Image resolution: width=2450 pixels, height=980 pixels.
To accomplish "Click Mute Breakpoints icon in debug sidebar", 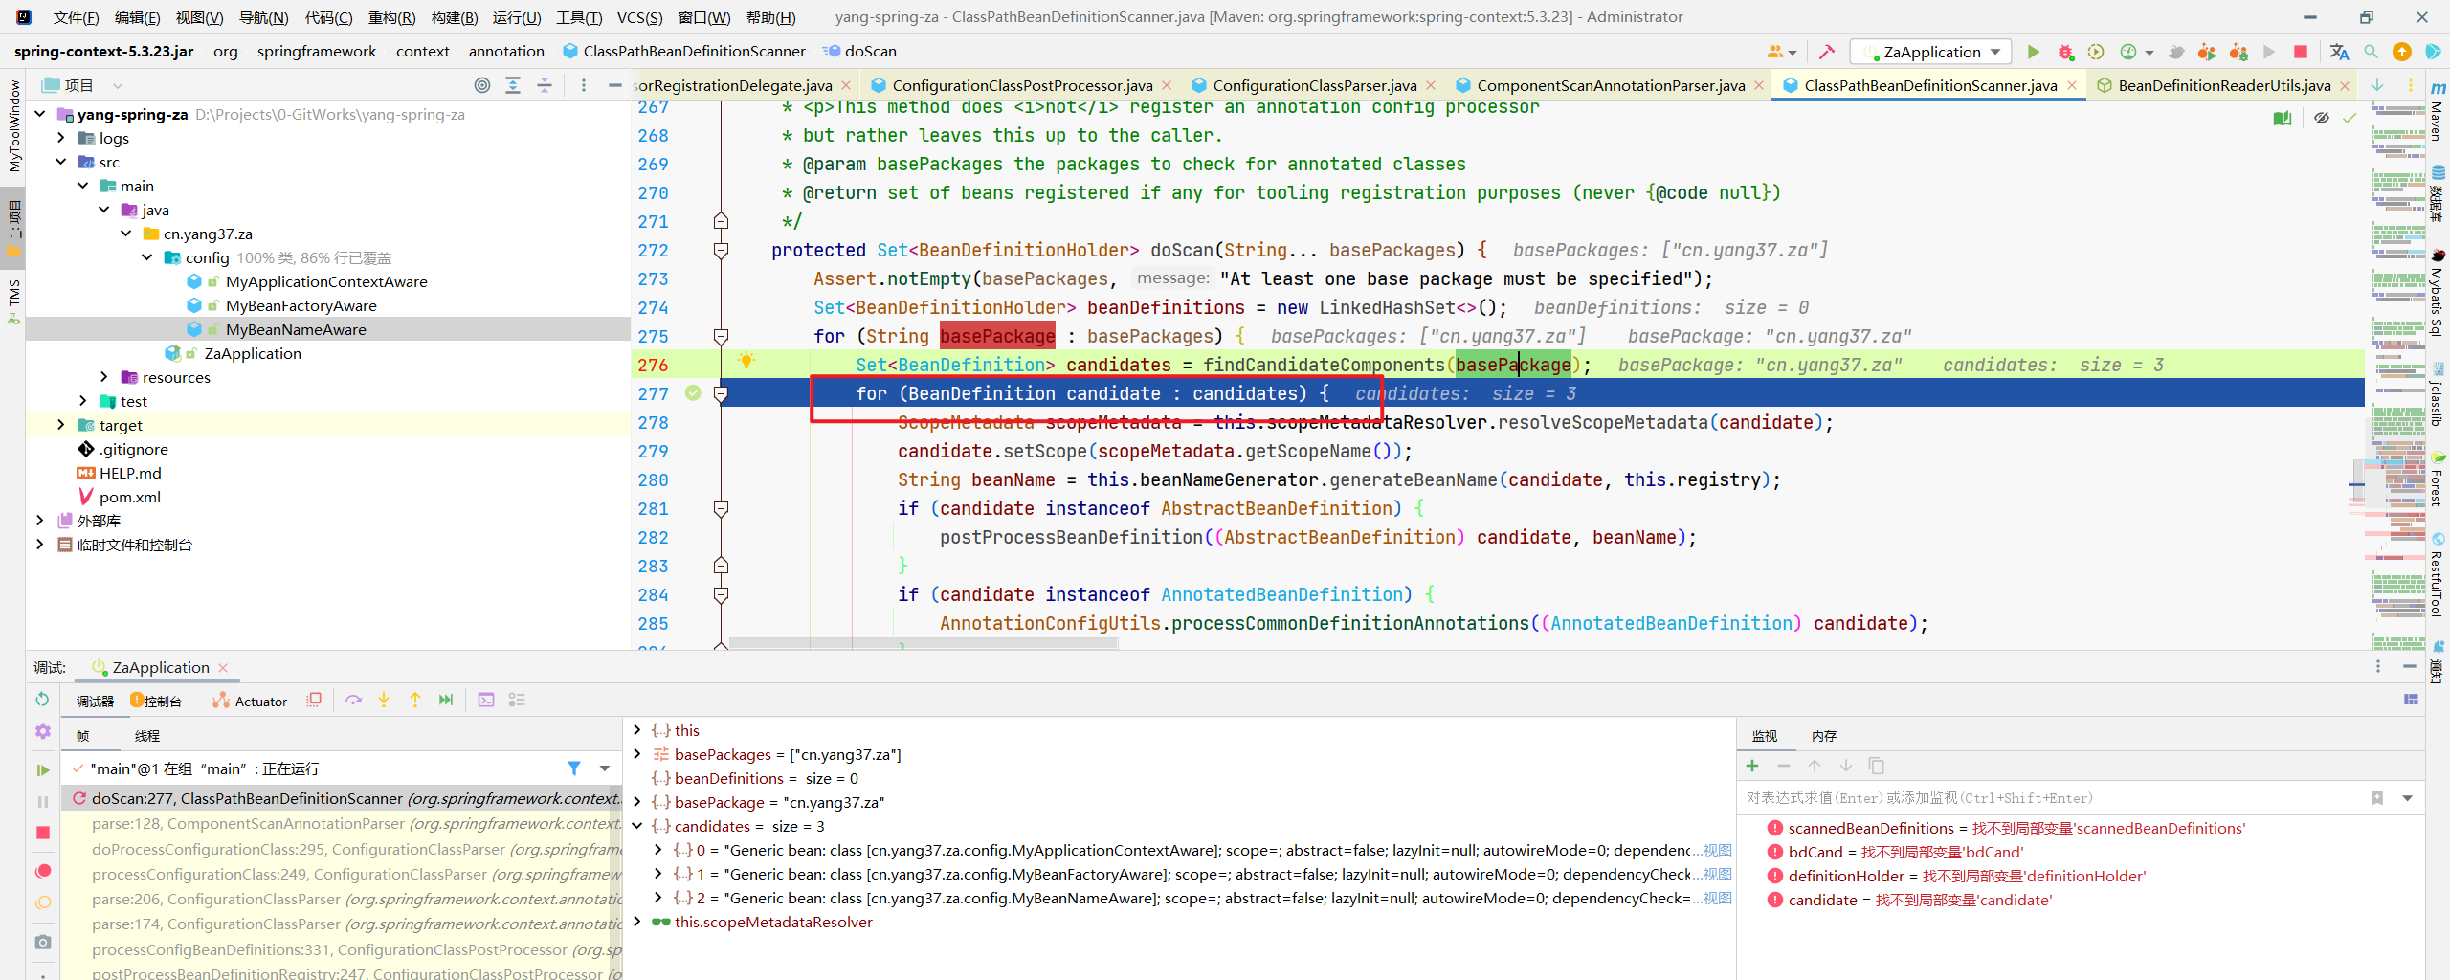I will (x=42, y=902).
